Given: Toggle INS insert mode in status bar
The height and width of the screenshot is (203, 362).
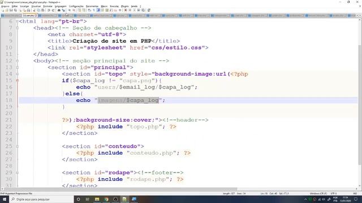Looking at the screenshot, I should tap(355, 193).
